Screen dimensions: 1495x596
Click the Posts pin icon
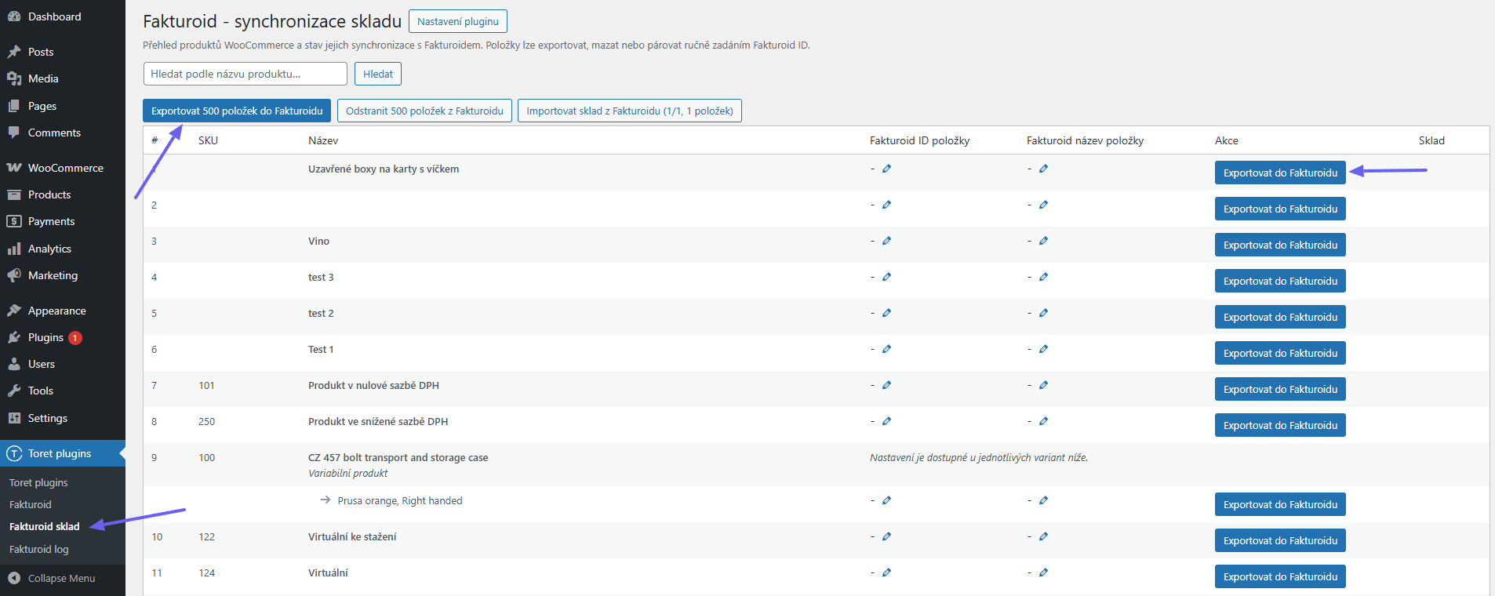[x=14, y=52]
